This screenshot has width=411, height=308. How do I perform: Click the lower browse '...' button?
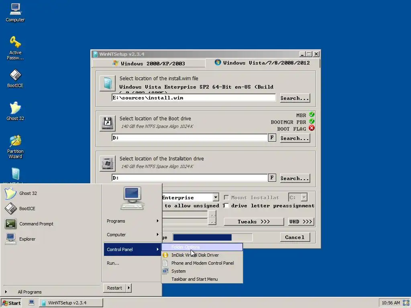pos(212,221)
